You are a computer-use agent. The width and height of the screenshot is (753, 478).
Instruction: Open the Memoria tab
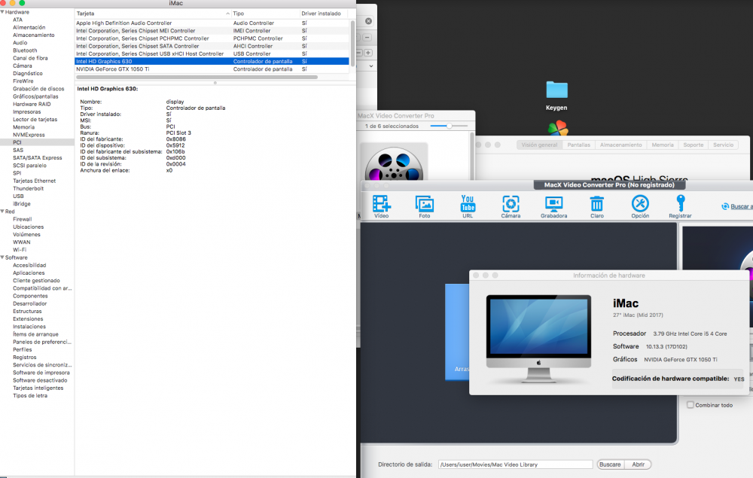(x=662, y=145)
